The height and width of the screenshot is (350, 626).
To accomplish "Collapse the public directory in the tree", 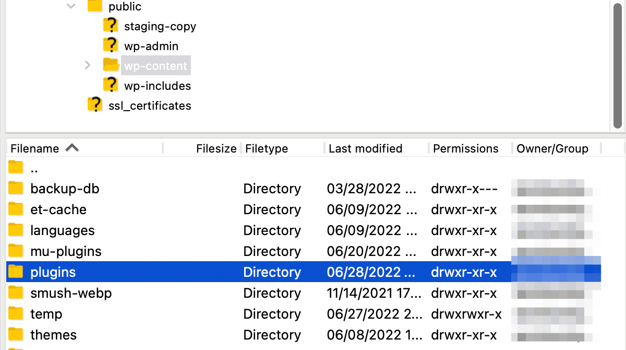I will (x=71, y=6).
